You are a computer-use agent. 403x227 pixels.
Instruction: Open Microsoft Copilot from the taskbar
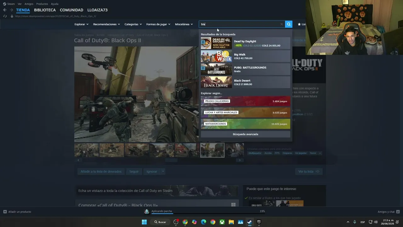coord(194,222)
